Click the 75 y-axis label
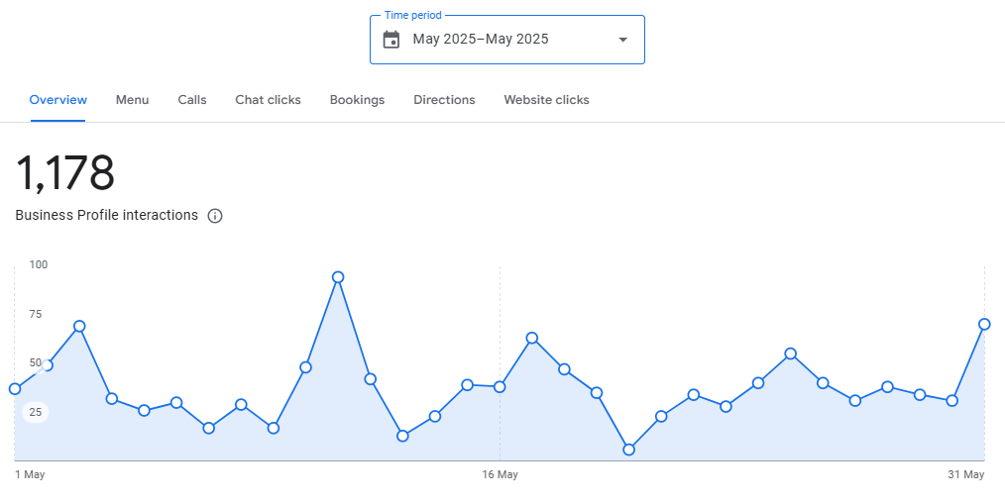 pyautogui.click(x=35, y=314)
